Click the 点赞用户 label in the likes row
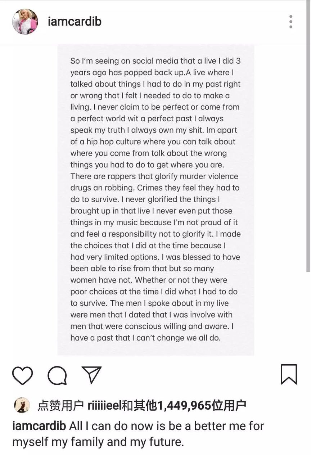 click(x=60, y=406)
